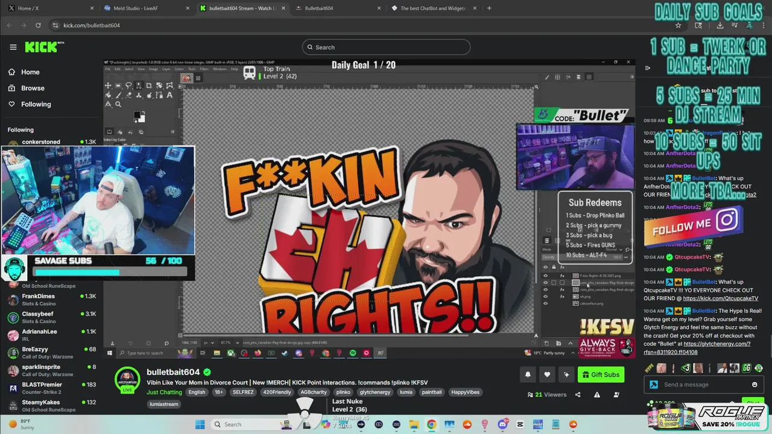Open the kick.com/QtcupcakeTV chat link
Screen dimensions: 772x434
[720, 298]
